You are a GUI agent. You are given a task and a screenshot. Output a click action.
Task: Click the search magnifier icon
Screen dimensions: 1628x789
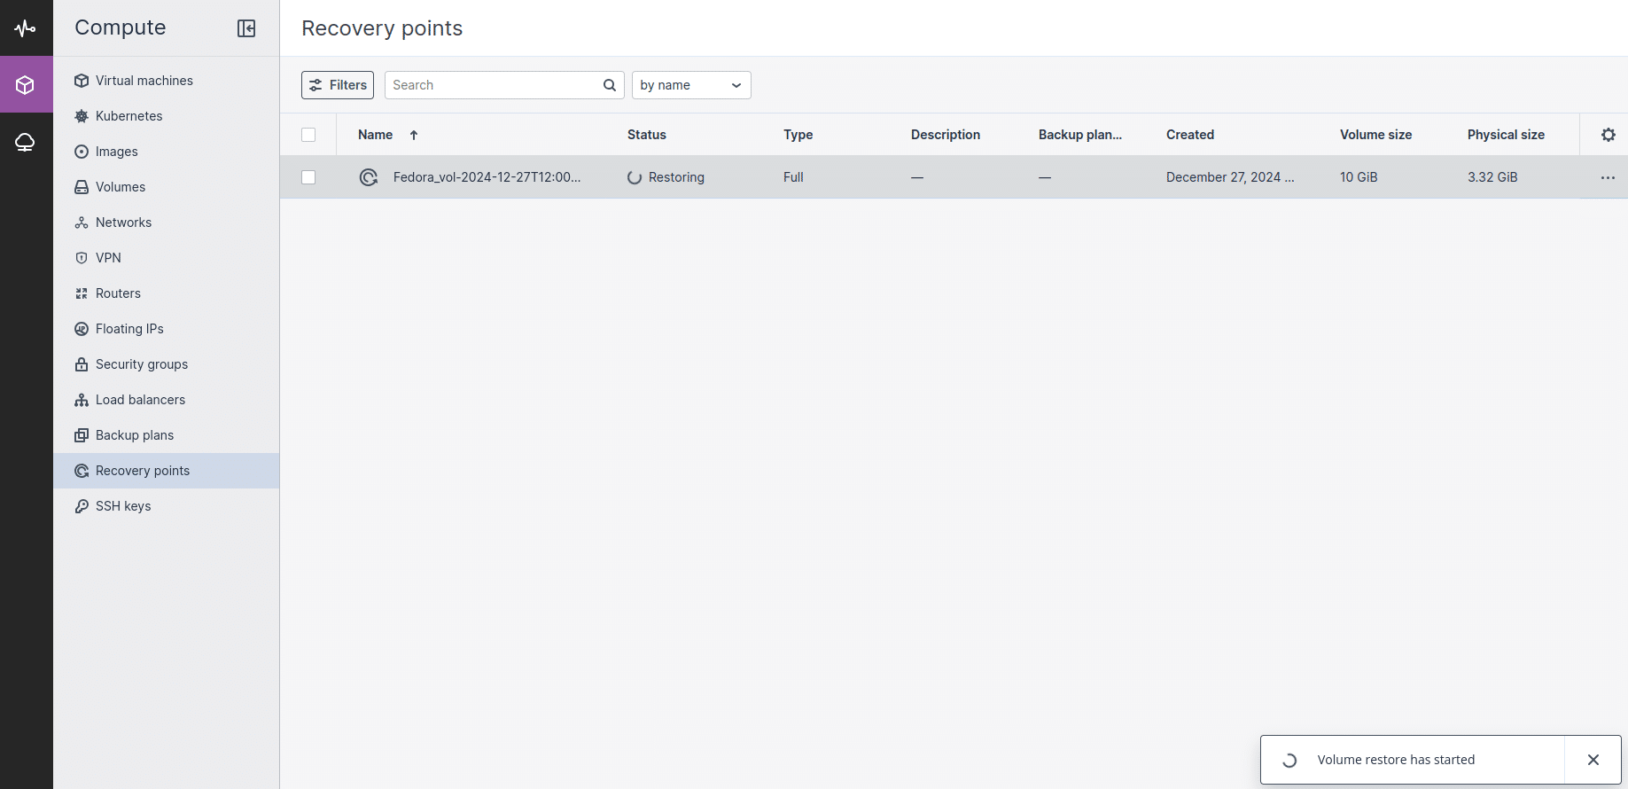(x=610, y=85)
